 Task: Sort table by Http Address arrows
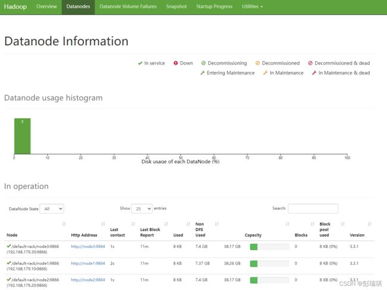pos(103,224)
